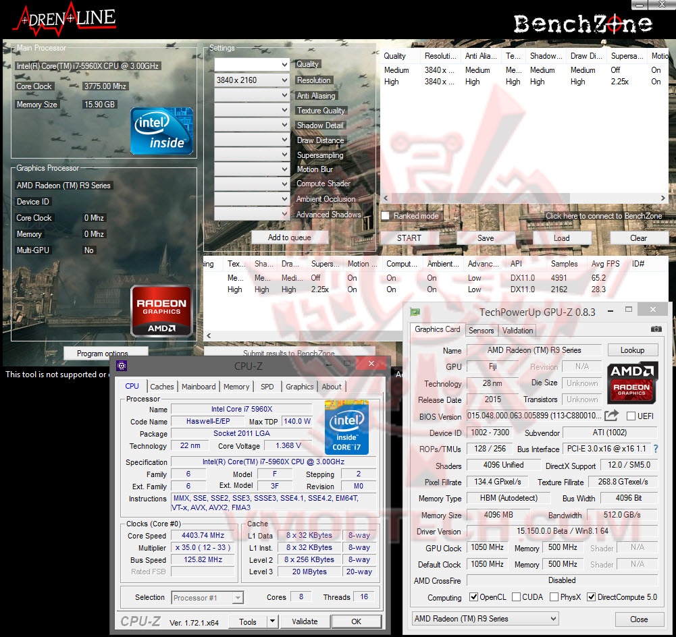Viewport: 676px width, 637px height.
Task: Open the Resolution dropdown showing 3840 x 2160
Action: 251,80
